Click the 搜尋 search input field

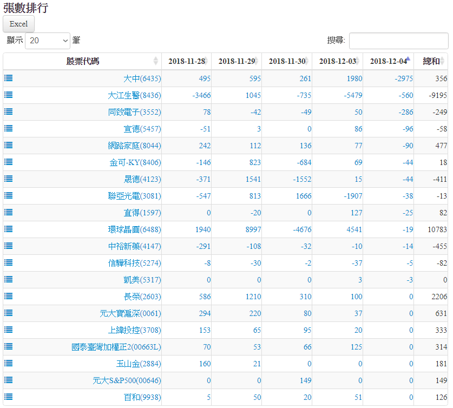[398, 41]
